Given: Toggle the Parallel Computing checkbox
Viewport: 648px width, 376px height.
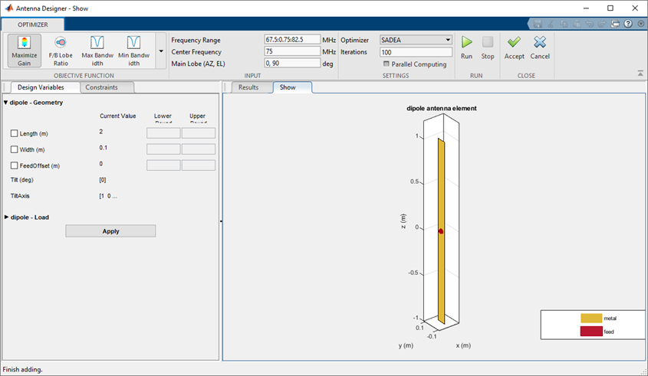Looking at the screenshot, I should [386, 64].
